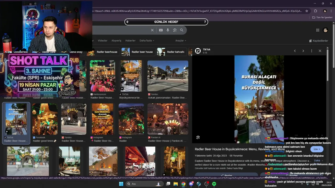This screenshot has width=335, height=188.
Task: Expand the Daha fazla dropdown
Action: [147, 40]
